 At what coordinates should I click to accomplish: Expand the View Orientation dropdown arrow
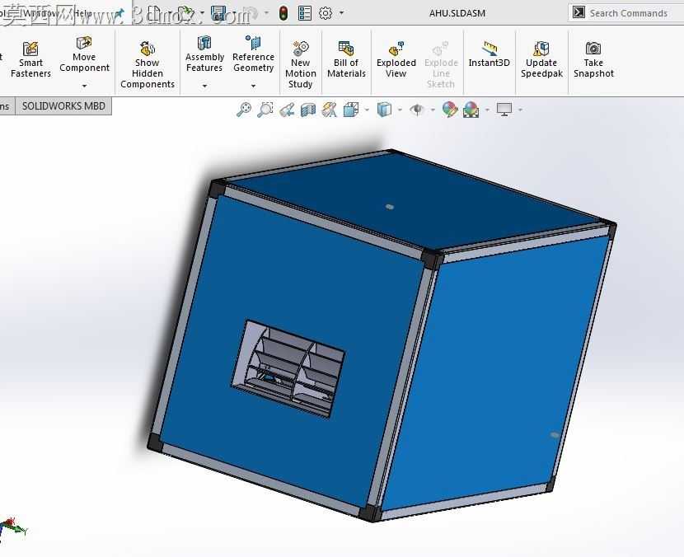pos(367,110)
